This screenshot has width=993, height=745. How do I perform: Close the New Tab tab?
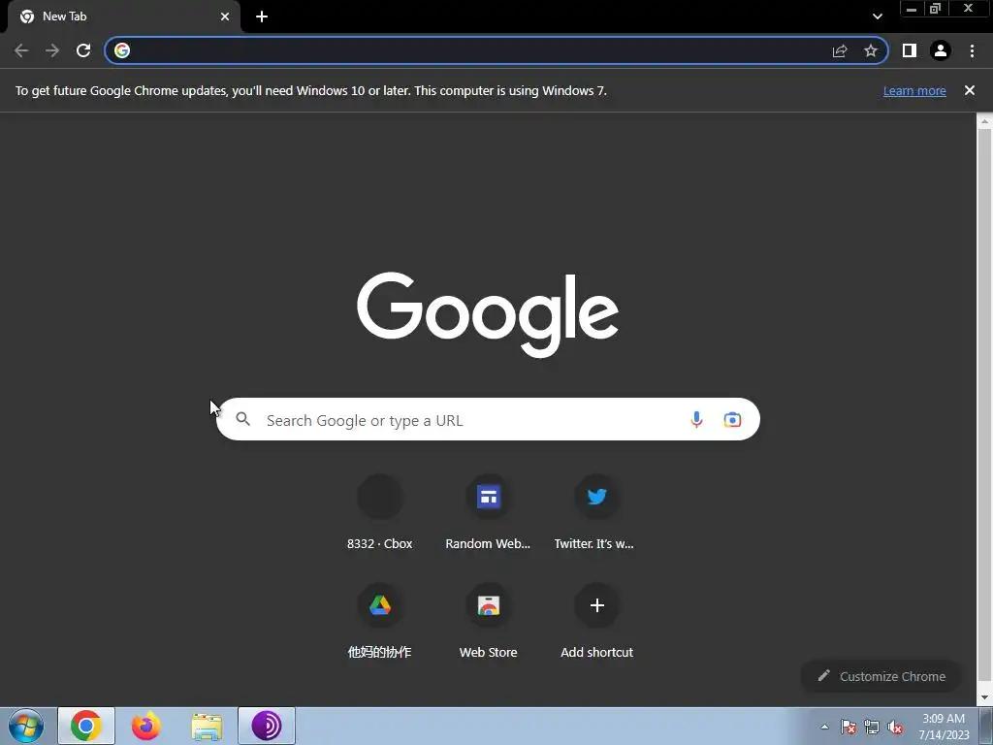pos(225,16)
